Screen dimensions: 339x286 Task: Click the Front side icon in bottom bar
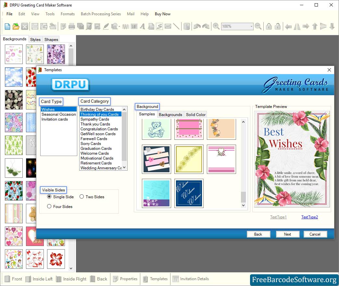click(7, 279)
